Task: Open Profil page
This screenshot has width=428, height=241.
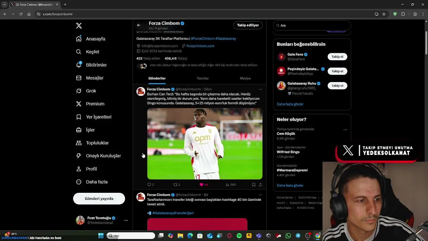Action: click(86, 169)
